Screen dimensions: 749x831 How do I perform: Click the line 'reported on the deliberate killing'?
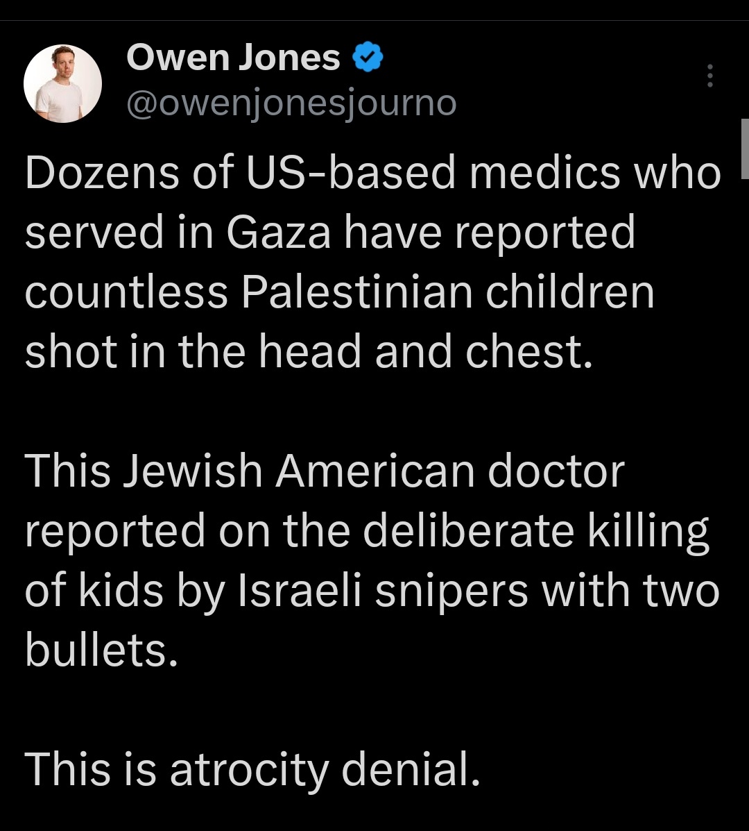367,532
